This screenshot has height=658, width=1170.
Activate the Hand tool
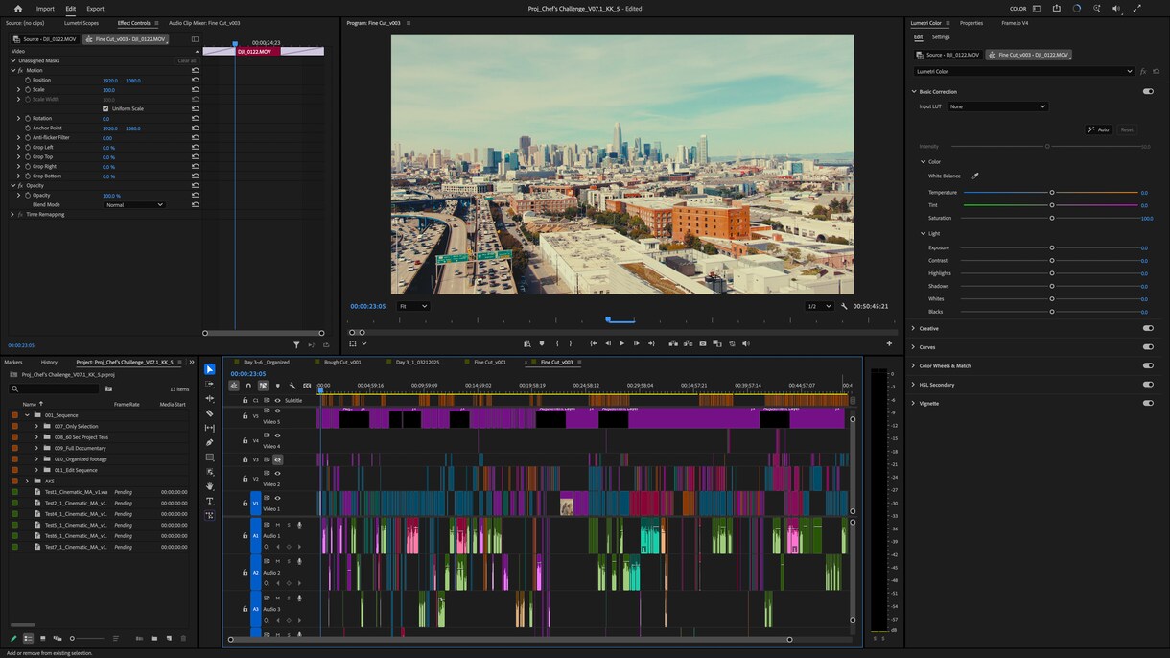[x=210, y=486]
